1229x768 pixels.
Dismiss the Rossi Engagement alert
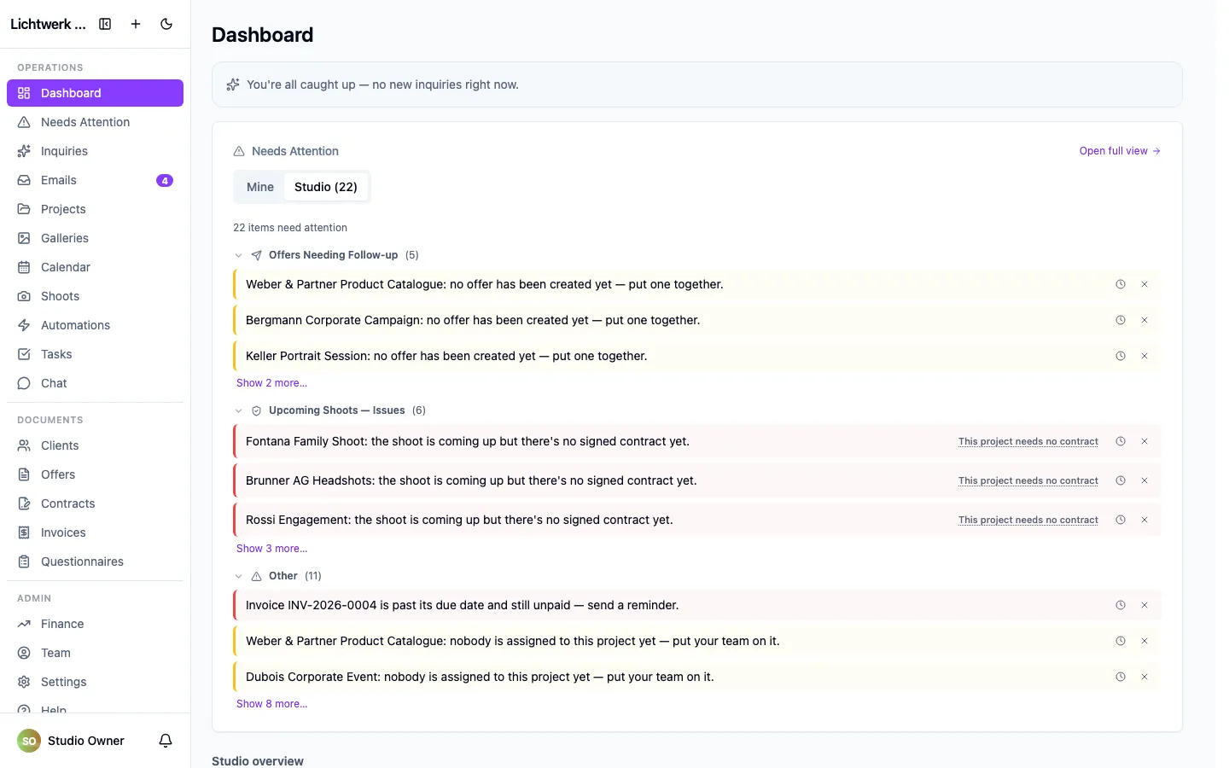1145,520
